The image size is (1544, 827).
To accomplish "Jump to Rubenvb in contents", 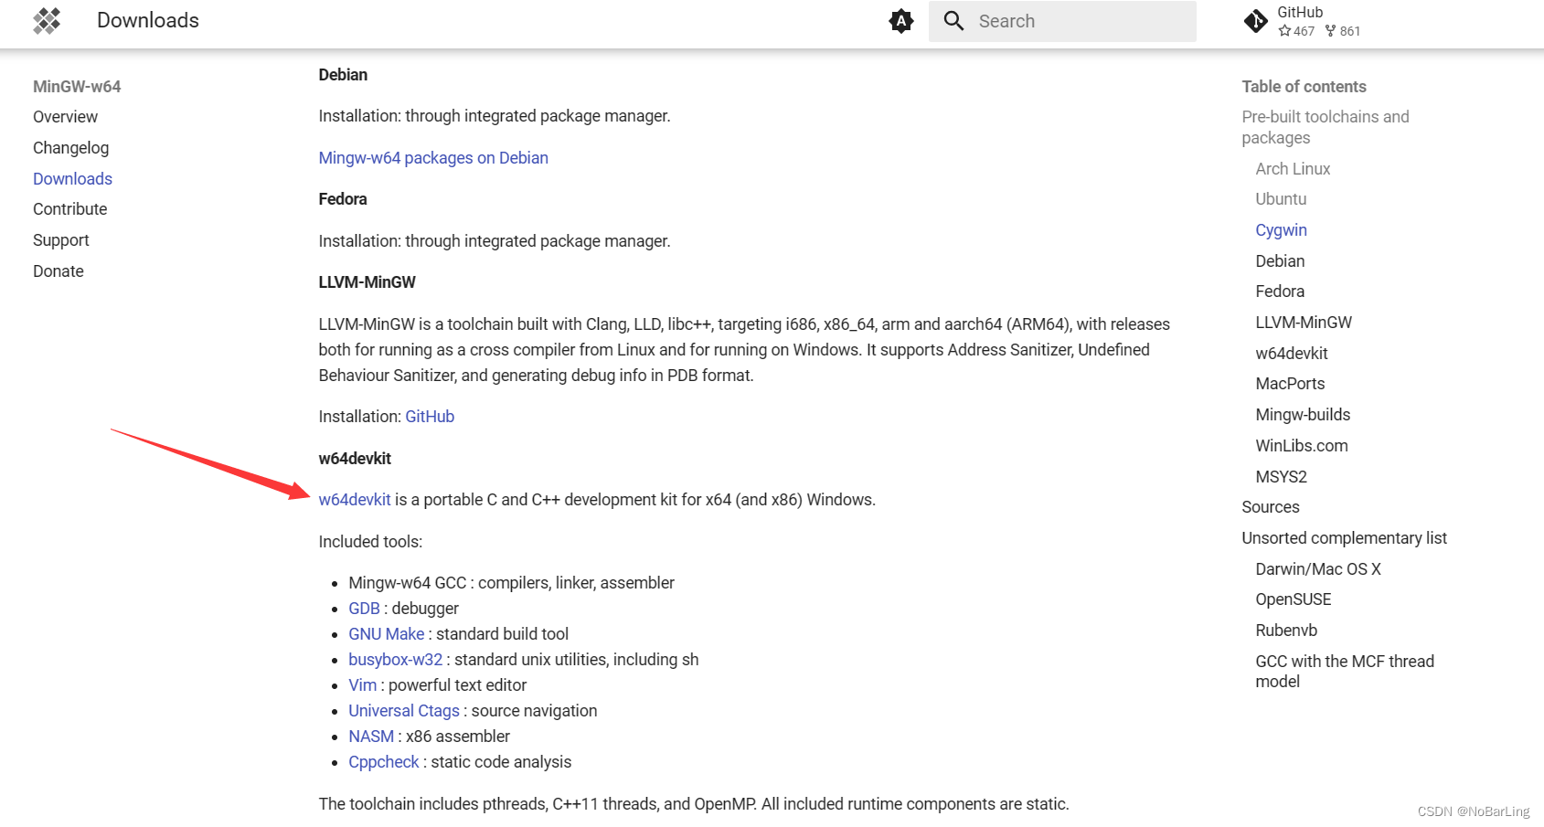I will pyautogui.click(x=1286, y=631).
